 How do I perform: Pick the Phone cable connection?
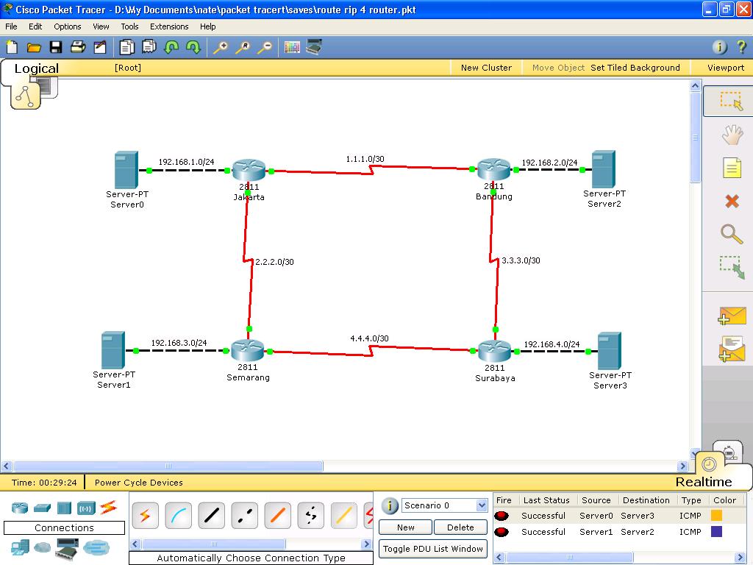(x=311, y=516)
